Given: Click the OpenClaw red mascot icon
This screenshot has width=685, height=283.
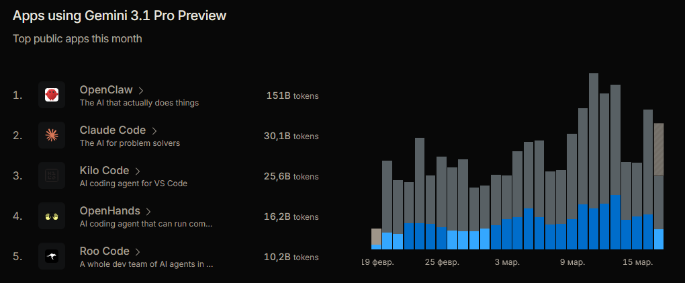Looking at the screenshot, I should click(x=52, y=95).
